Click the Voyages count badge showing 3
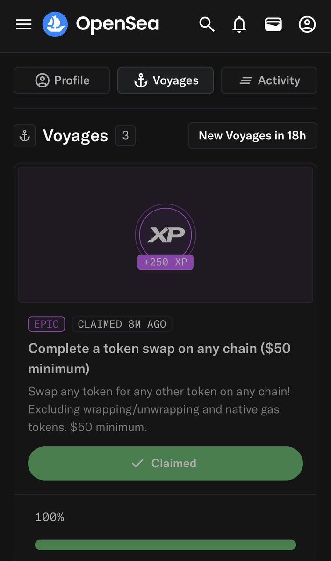This screenshot has height=561, width=331. pos(125,136)
